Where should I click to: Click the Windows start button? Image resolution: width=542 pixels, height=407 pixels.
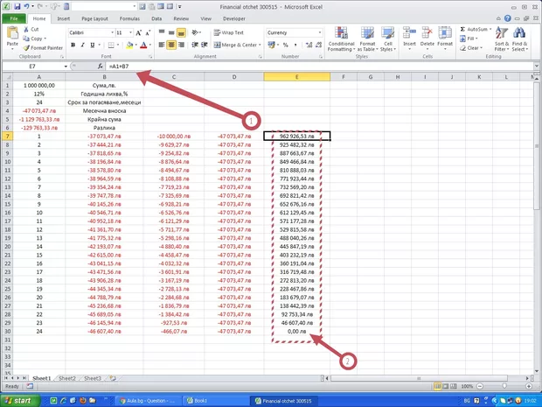click(x=19, y=400)
